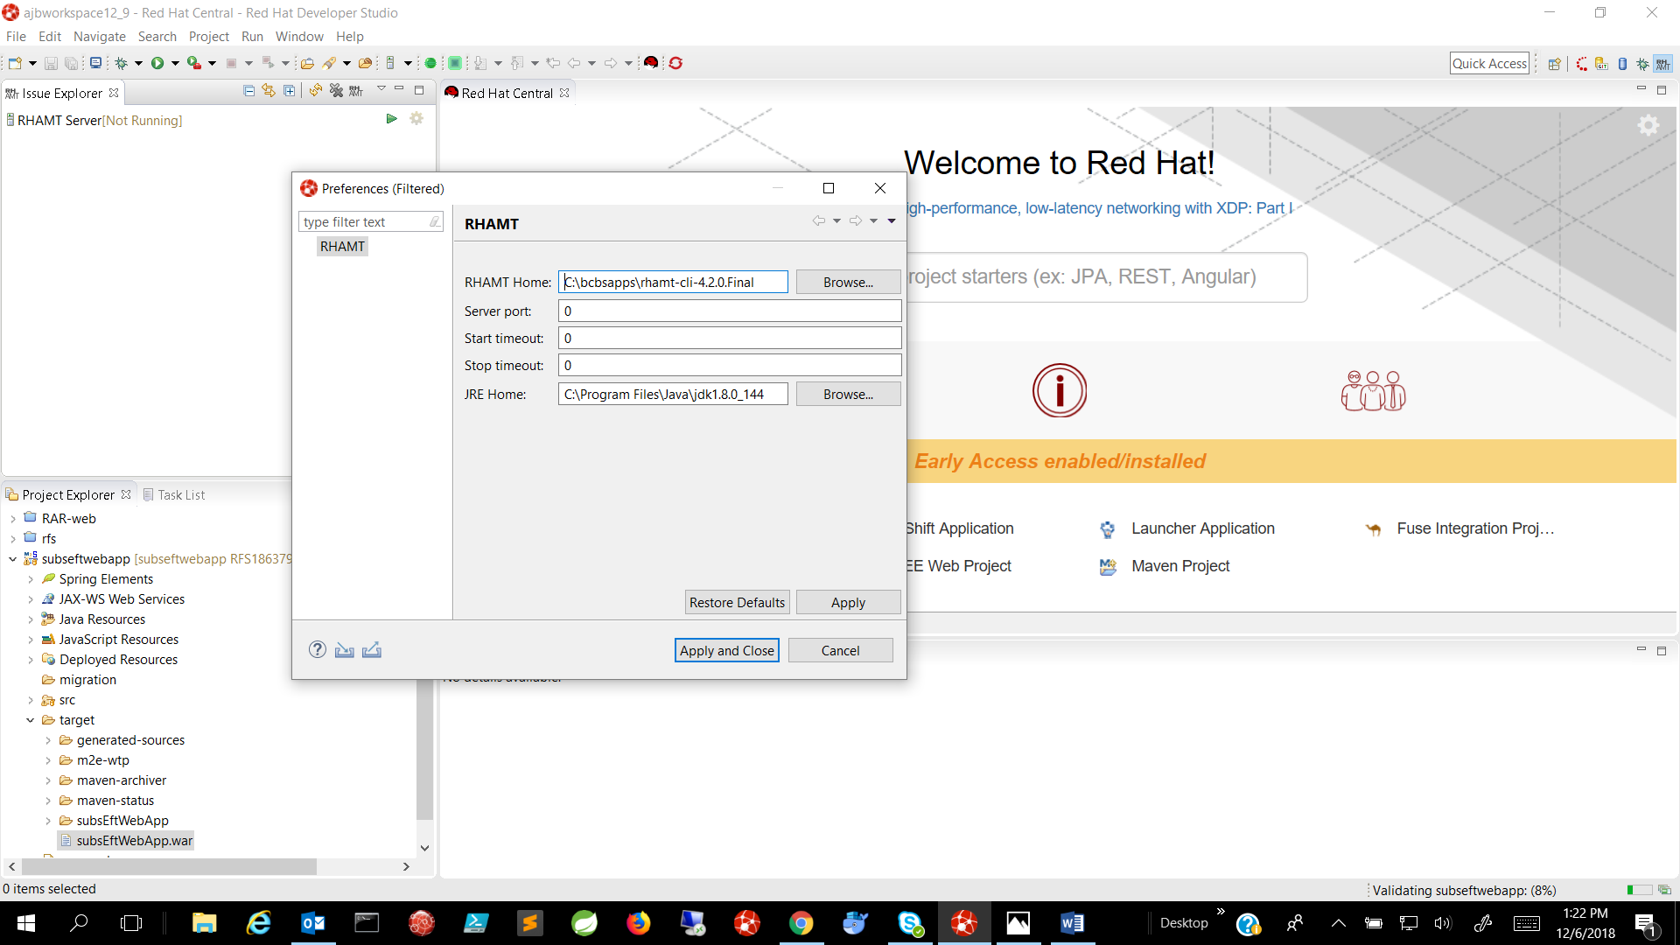Open Red Hat Central settings gear

point(1648,125)
